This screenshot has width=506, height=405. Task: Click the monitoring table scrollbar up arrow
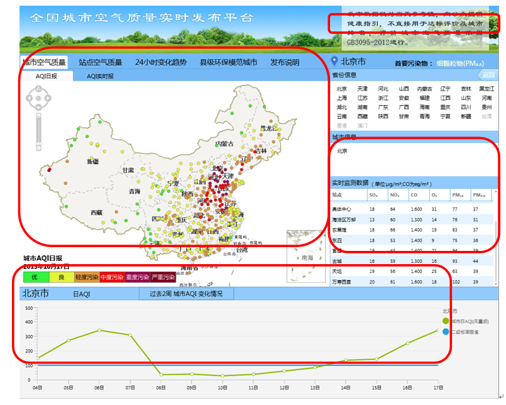click(497, 192)
